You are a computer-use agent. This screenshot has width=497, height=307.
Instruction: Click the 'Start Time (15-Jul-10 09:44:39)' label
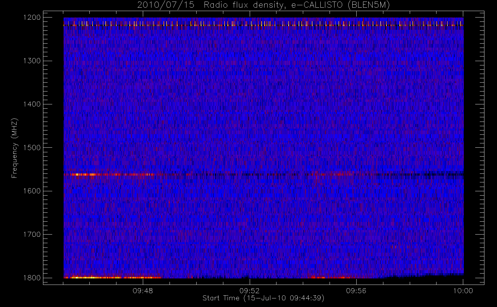[264, 298]
